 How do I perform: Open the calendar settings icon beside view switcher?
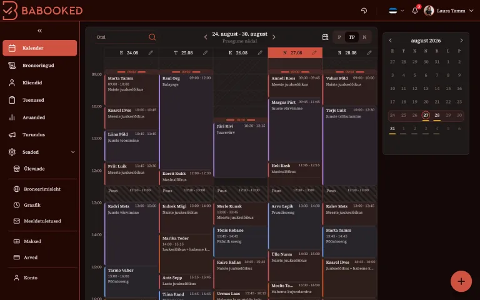[326, 37]
